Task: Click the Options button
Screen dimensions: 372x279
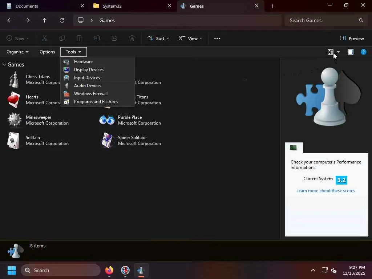Action: tap(47, 52)
